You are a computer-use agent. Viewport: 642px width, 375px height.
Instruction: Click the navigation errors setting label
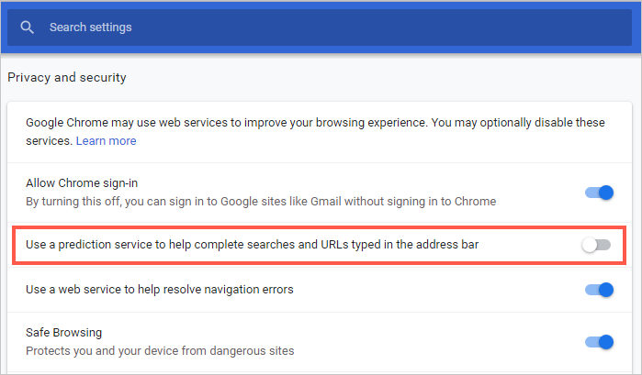(x=160, y=290)
